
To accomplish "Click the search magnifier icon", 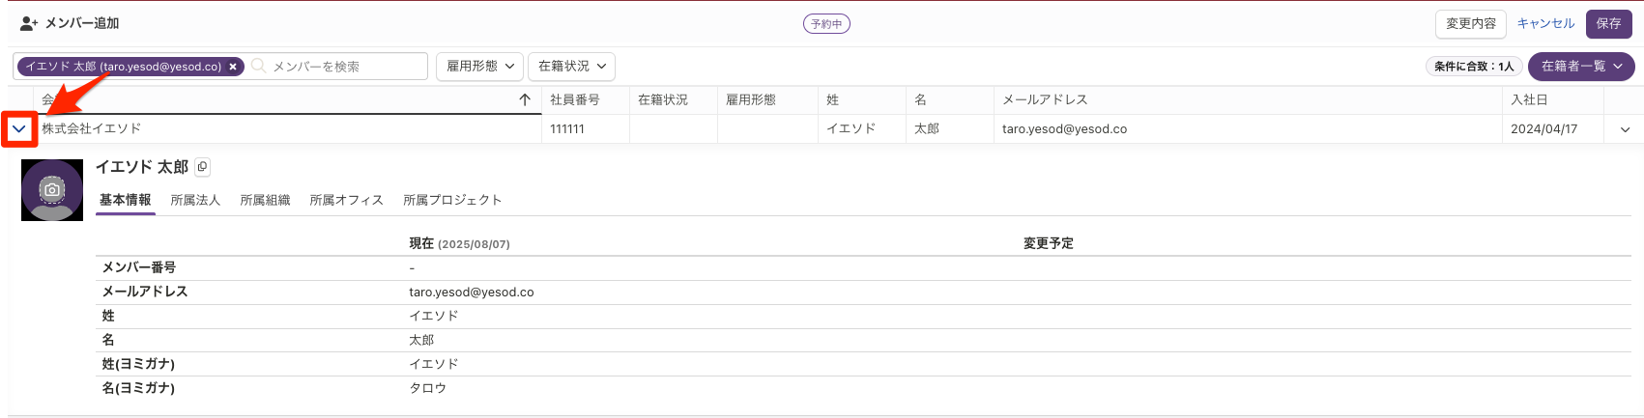I will [x=259, y=66].
